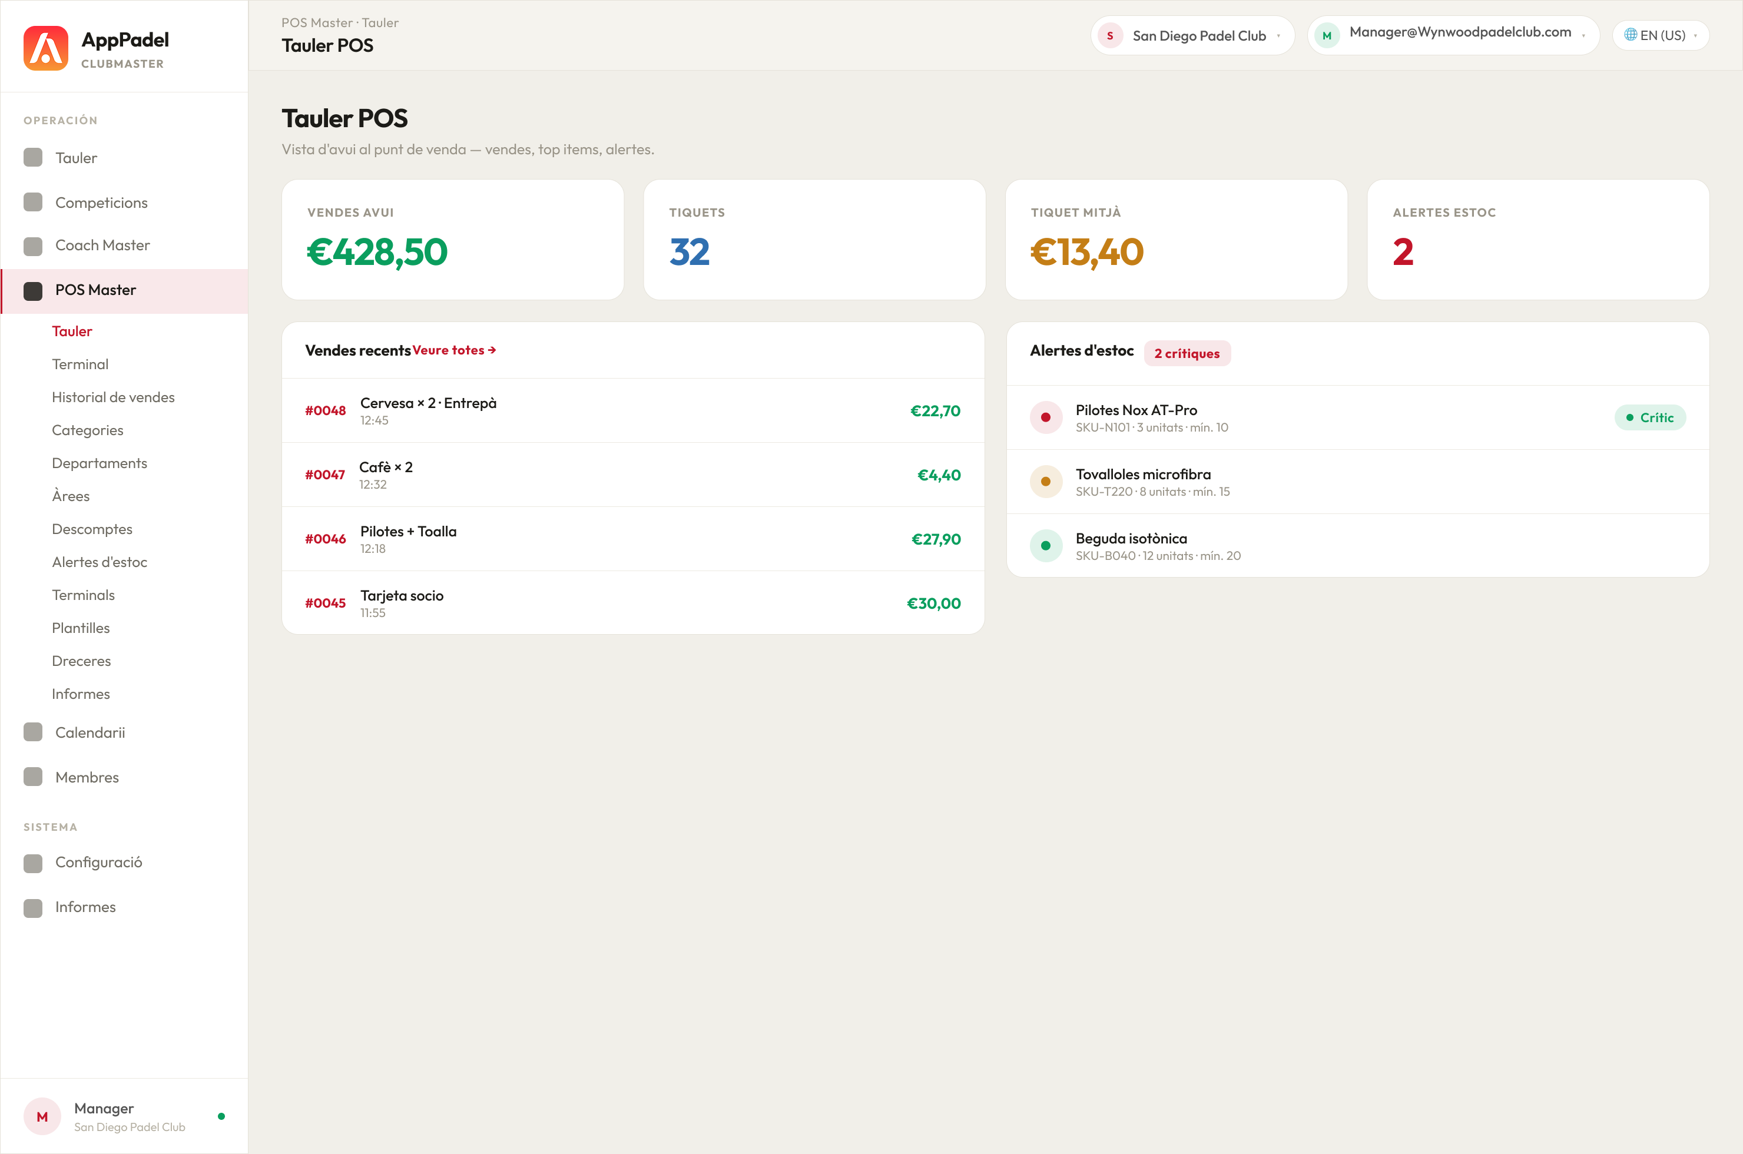This screenshot has width=1743, height=1154.
Task: Click the Crític status badge
Action: click(x=1650, y=417)
